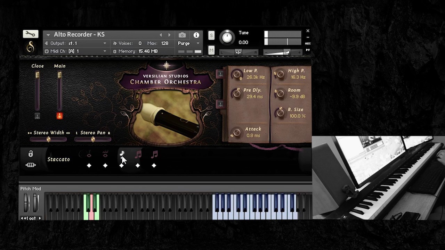Go to next instrument with right arrow
The image size is (445, 250).
tap(169, 35)
